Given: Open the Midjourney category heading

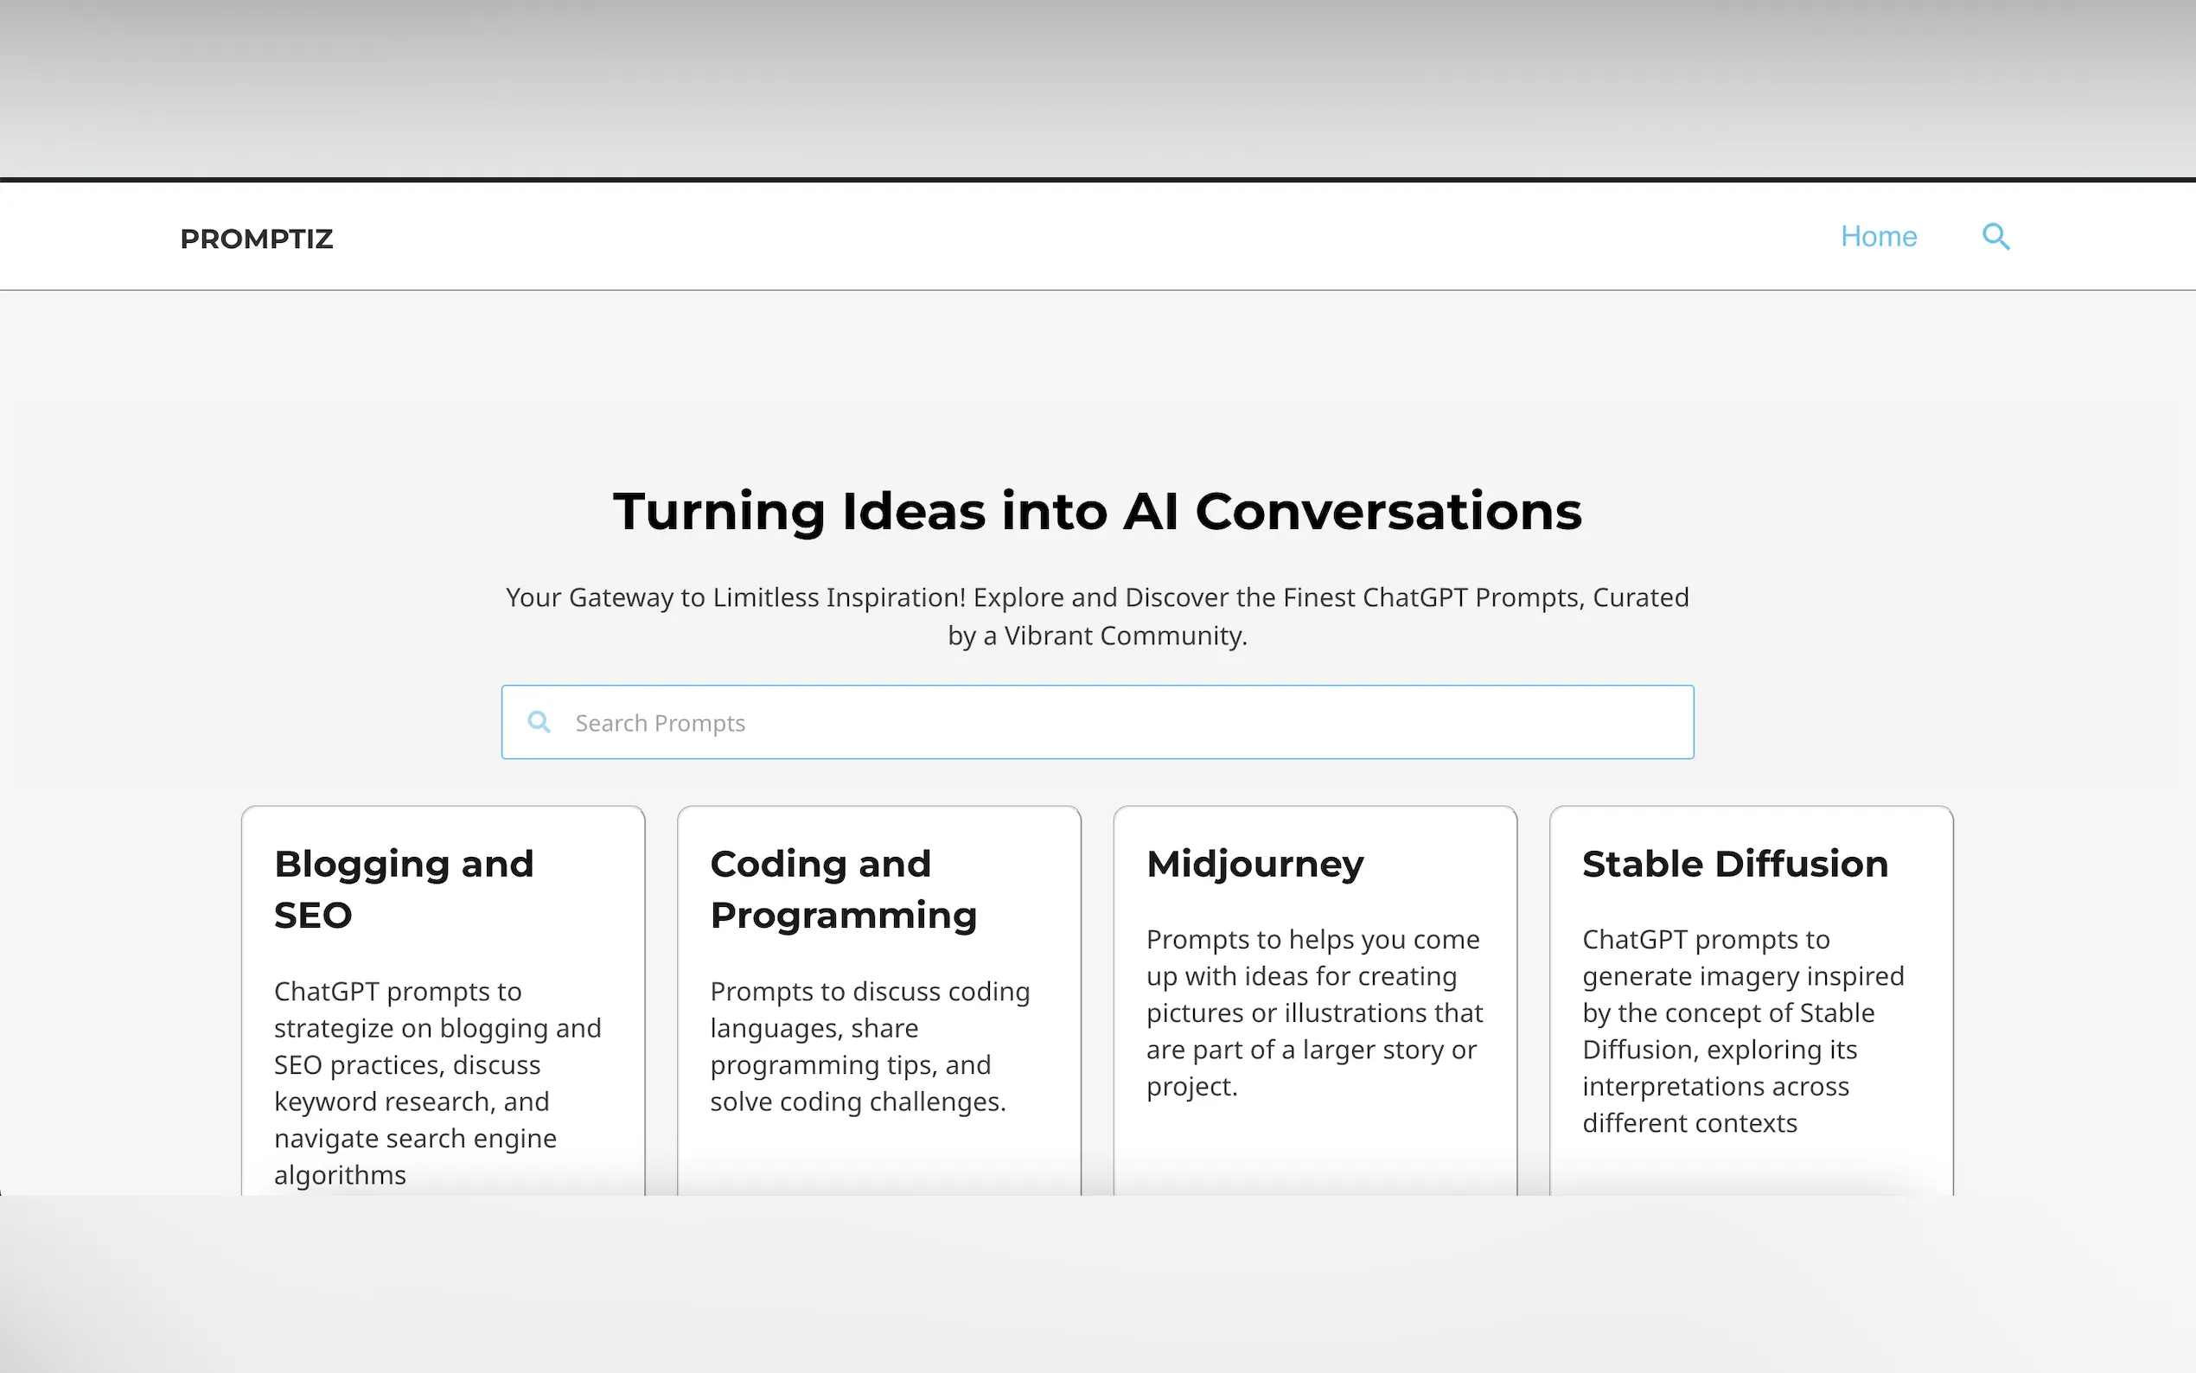Looking at the screenshot, I should click(1254, 864).
